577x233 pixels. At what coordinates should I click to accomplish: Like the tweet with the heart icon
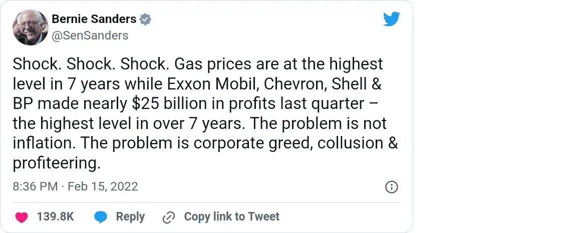21,217
